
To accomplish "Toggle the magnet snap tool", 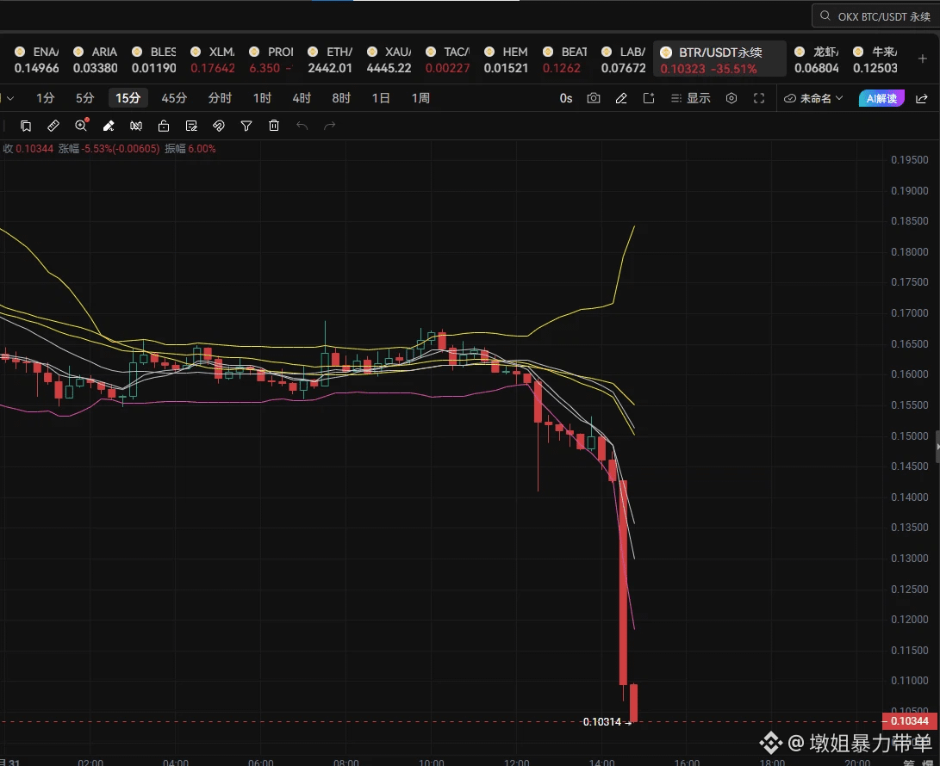I will (x=219, y=126).
